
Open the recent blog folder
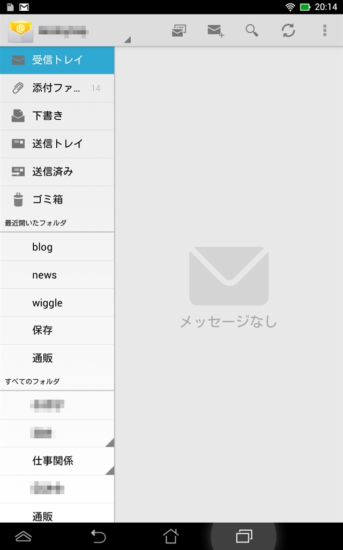(x=57, y=247)
